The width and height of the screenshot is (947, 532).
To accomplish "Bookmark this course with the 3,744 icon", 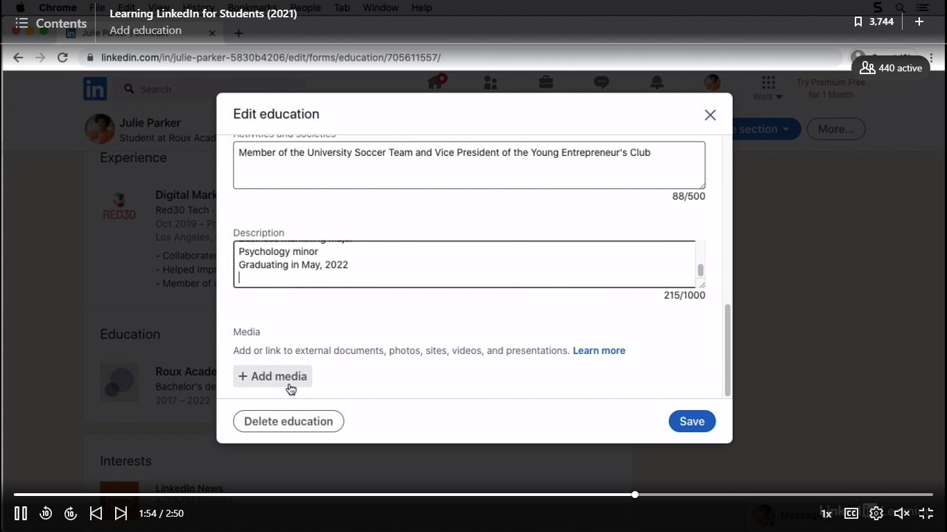I will point(874,21).
